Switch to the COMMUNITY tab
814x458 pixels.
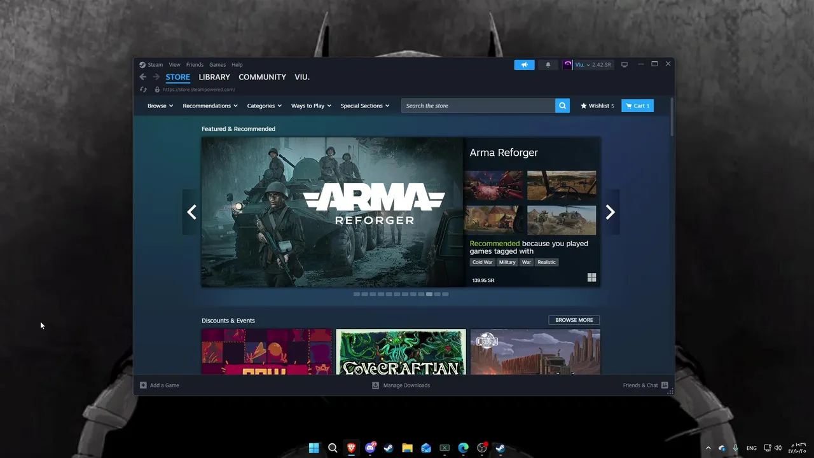[x=262, y=77]
